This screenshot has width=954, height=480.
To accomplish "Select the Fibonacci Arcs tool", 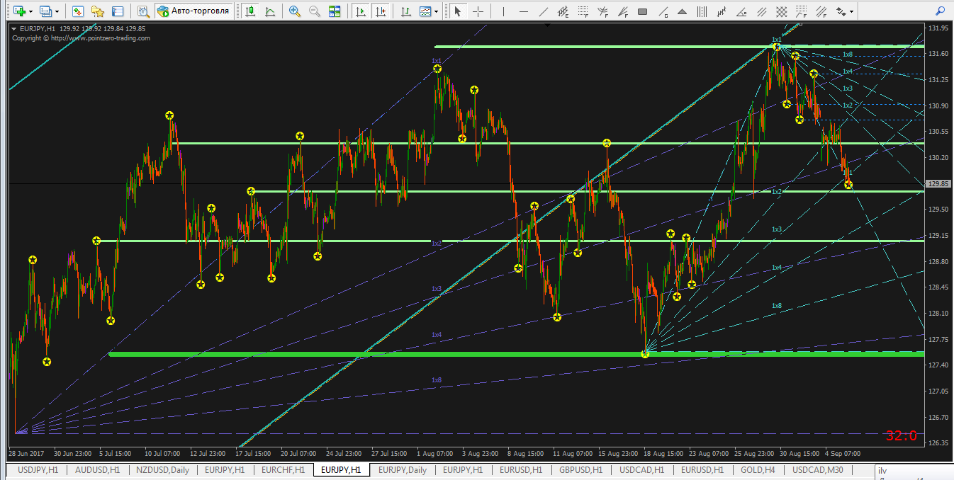I will (603, 11).
